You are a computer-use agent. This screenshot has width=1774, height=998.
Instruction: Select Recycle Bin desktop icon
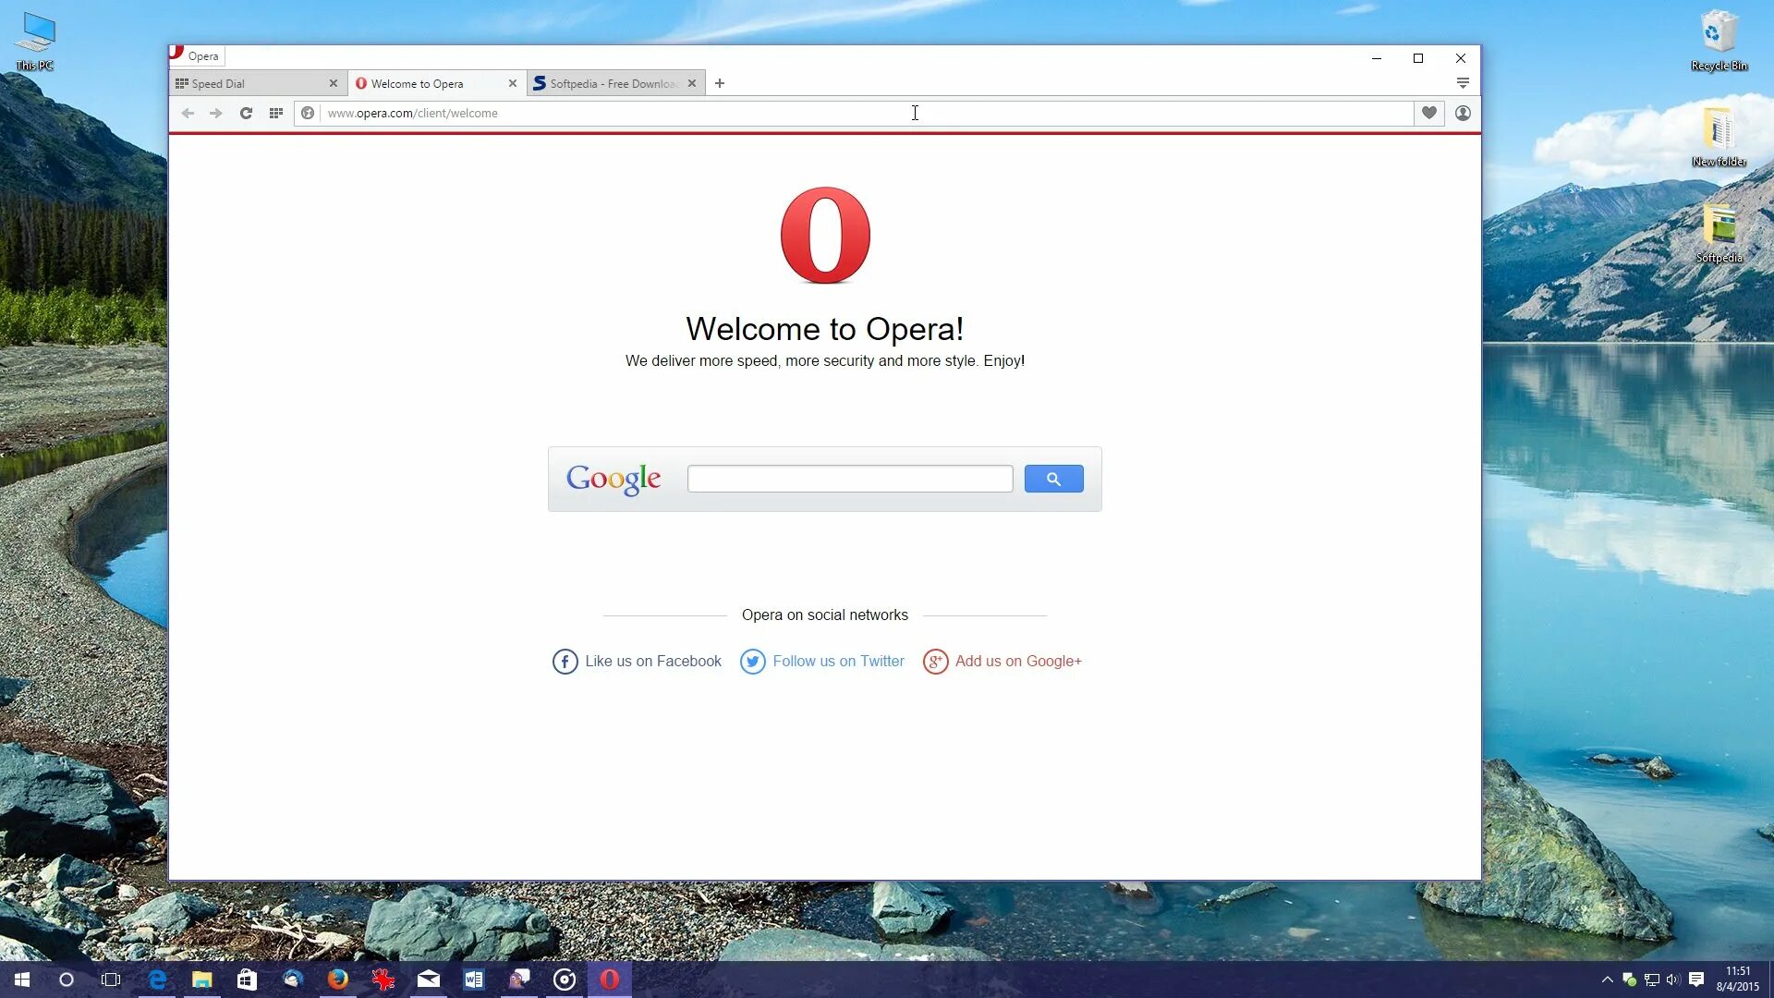pos(1719,42)
